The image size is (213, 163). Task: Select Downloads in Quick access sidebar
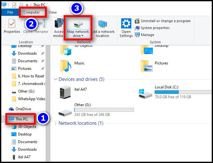coord(24,53)
